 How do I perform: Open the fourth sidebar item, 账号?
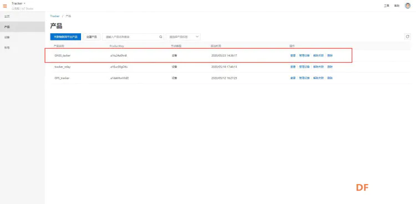[x=22, y=48]
